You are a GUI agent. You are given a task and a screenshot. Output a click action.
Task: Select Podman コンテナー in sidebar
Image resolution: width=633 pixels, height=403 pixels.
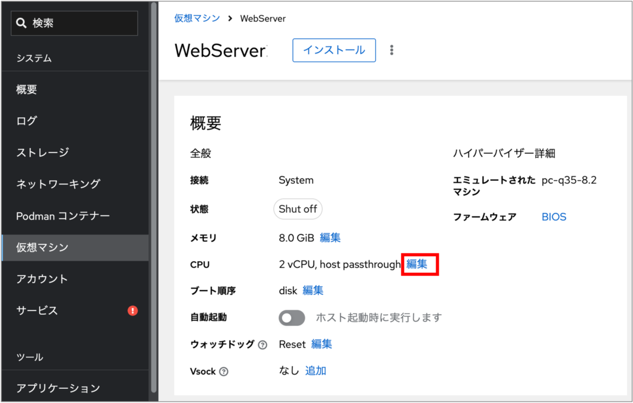(x=75, y=216)
